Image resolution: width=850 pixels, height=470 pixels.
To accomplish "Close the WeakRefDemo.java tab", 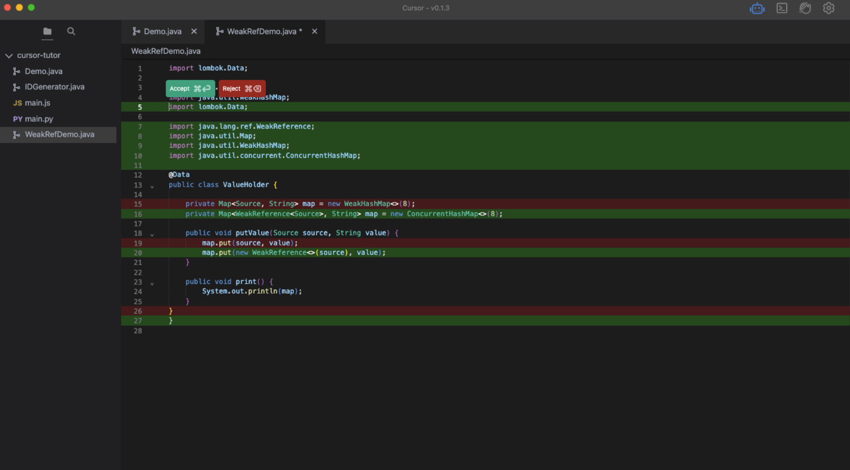I will [x=315, y=31].
